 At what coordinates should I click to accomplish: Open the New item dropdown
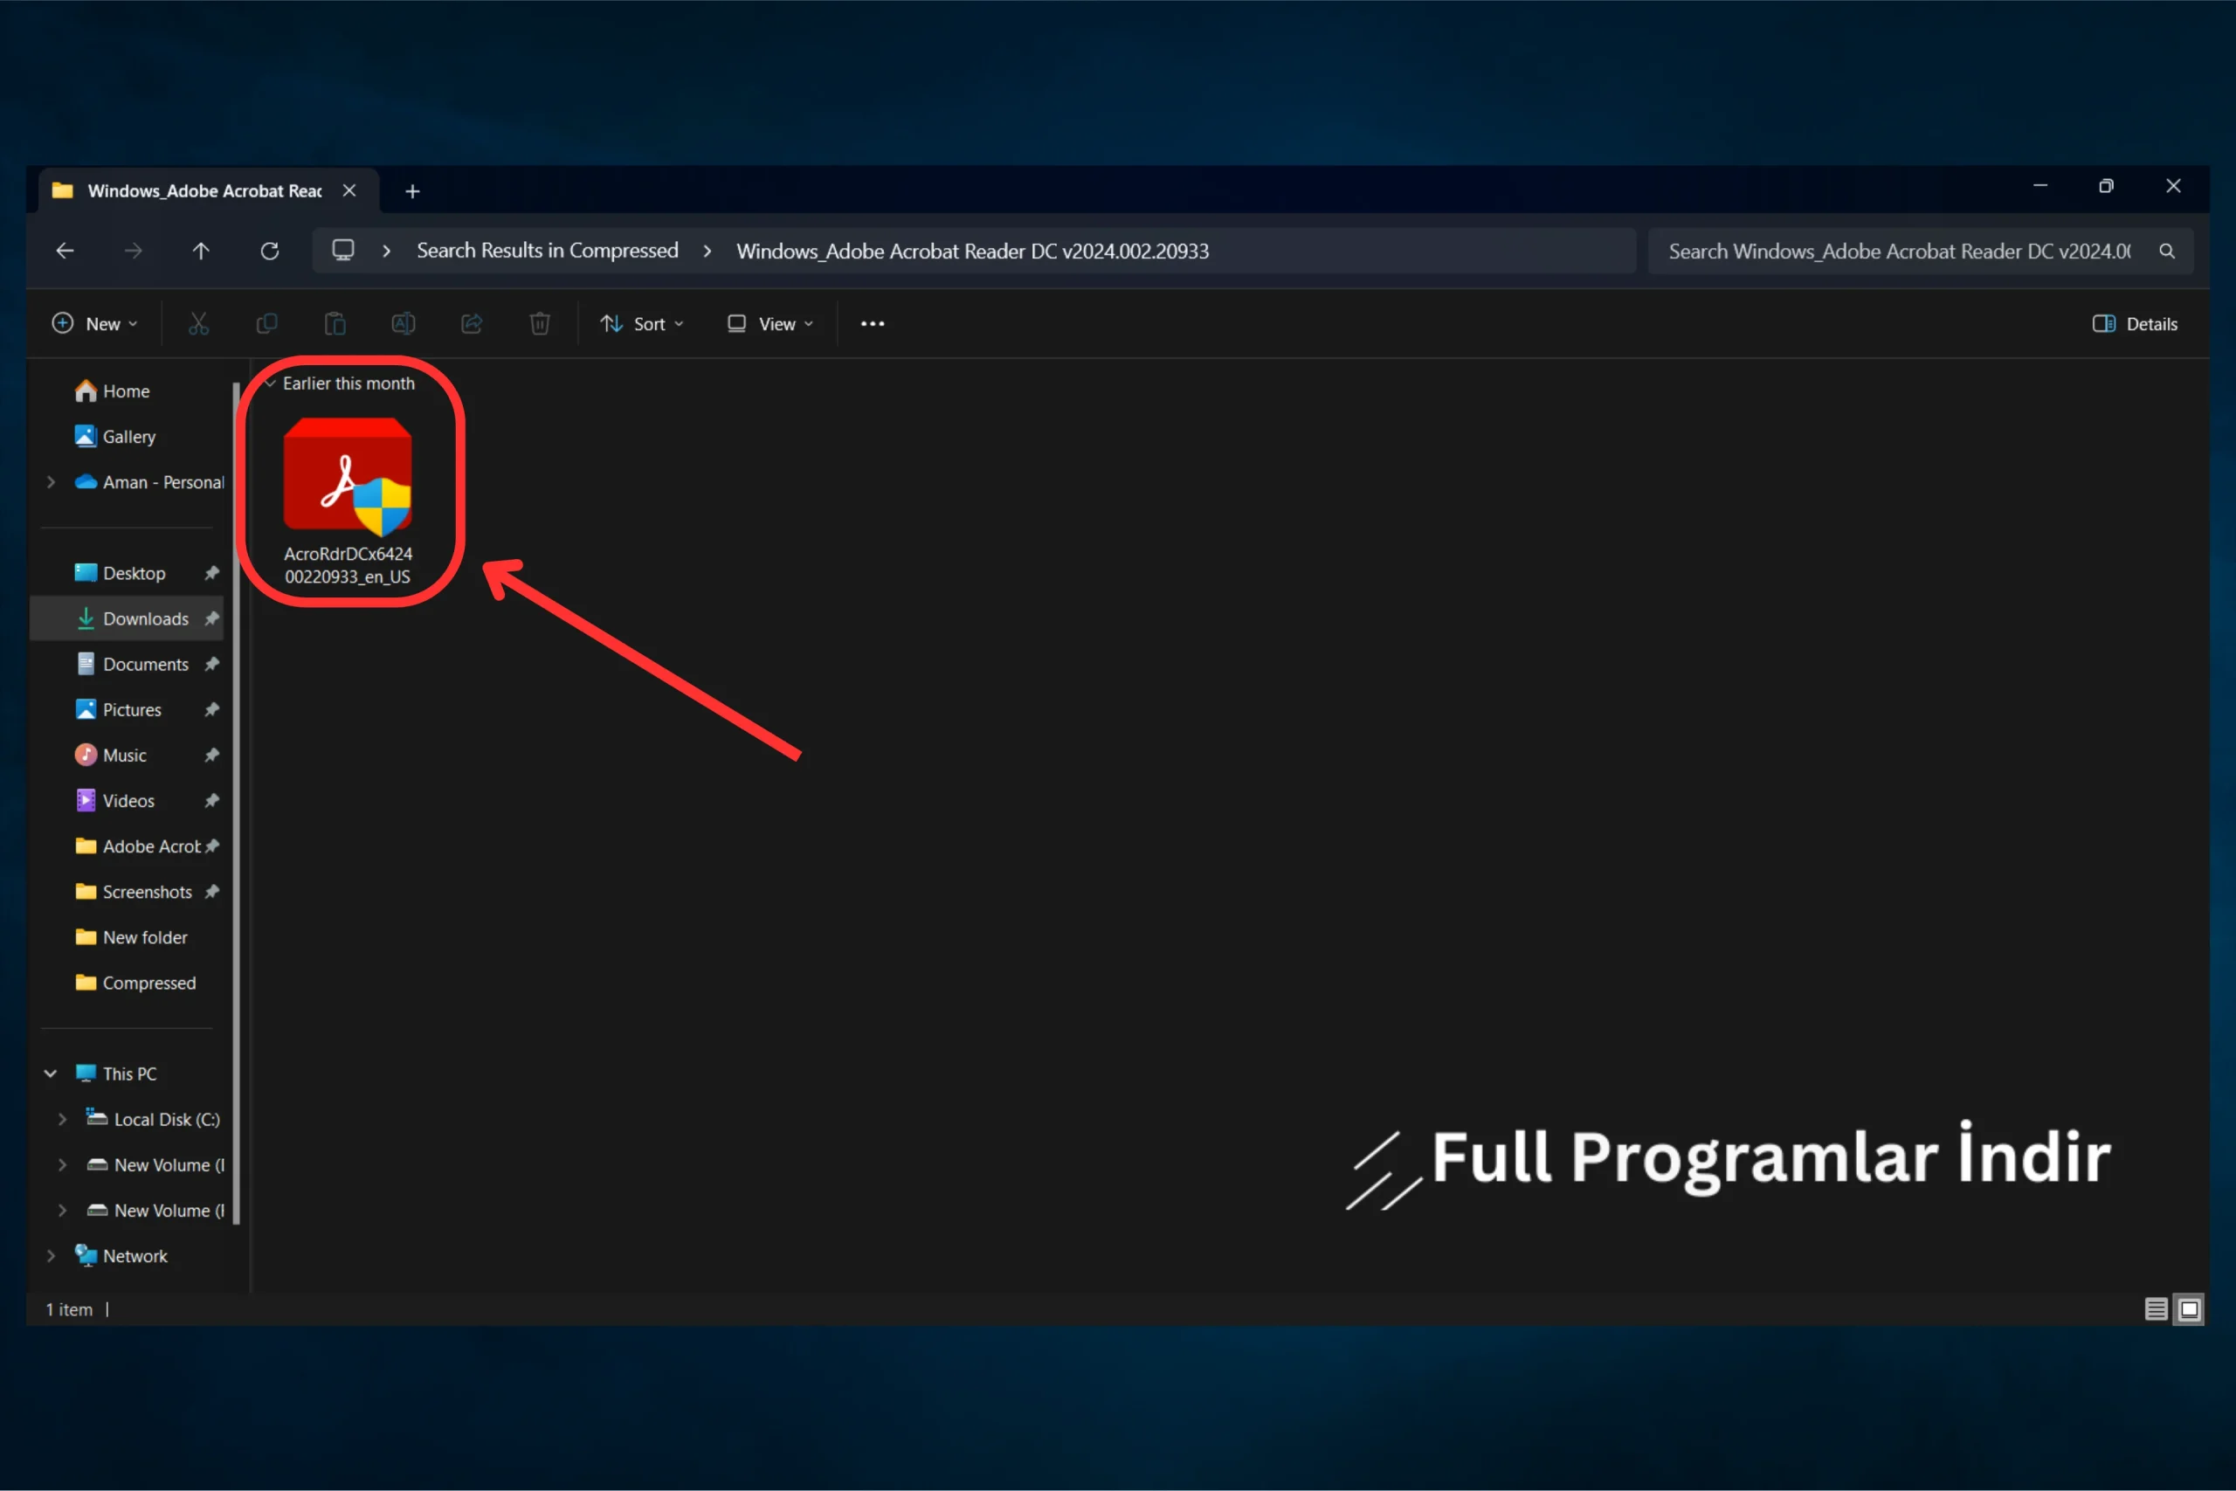click(95, 324)
